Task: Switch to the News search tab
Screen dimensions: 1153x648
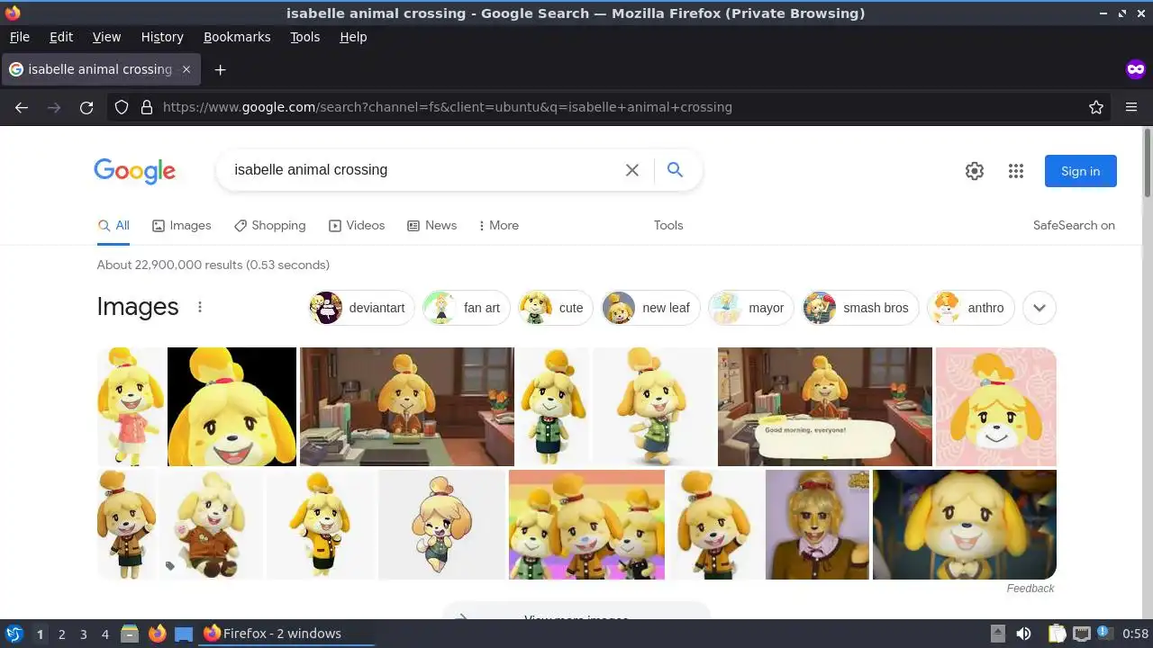Action: 431,226
